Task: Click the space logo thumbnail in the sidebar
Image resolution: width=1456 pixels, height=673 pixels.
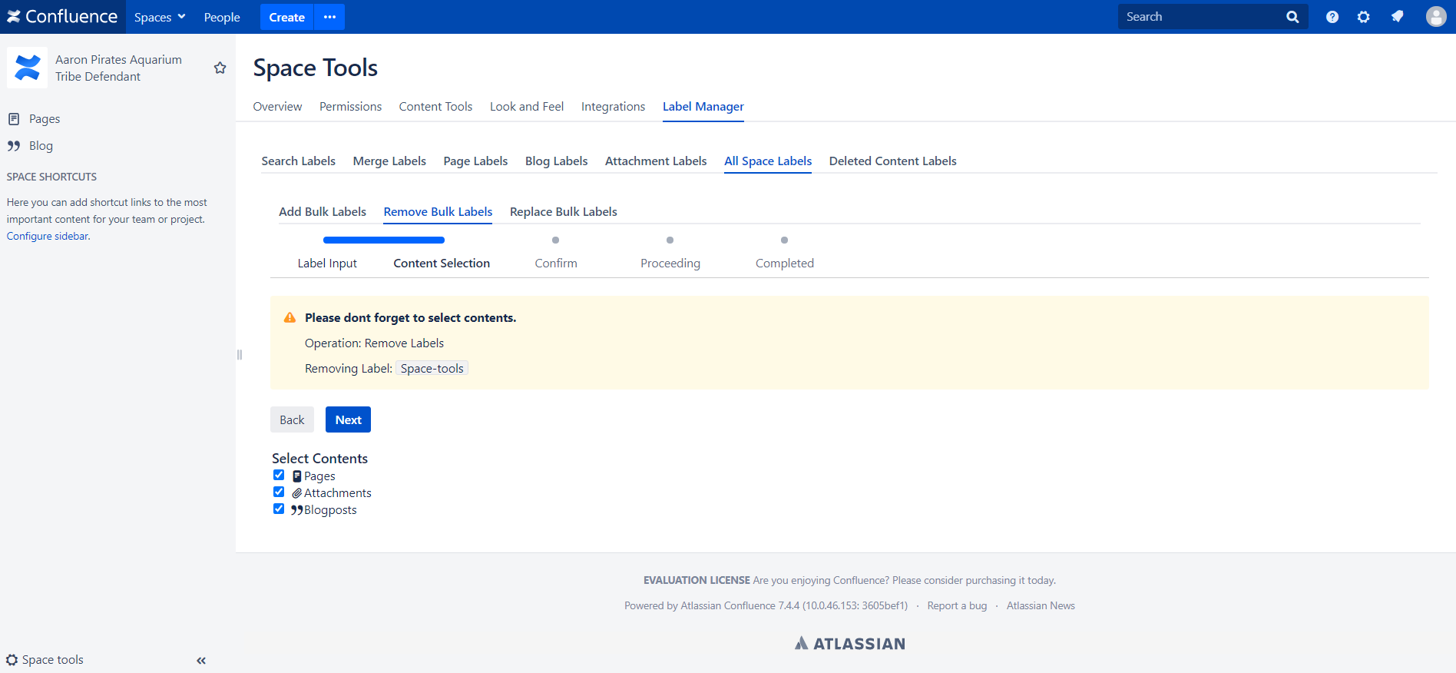Action: 28,68
